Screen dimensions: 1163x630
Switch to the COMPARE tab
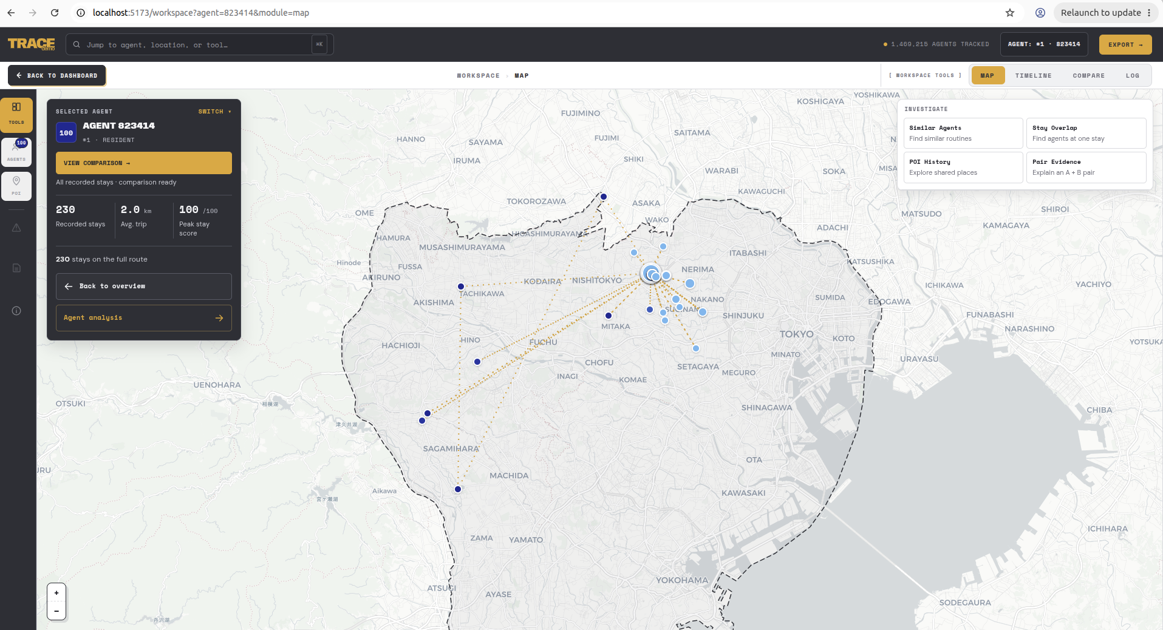point(1088,75)
